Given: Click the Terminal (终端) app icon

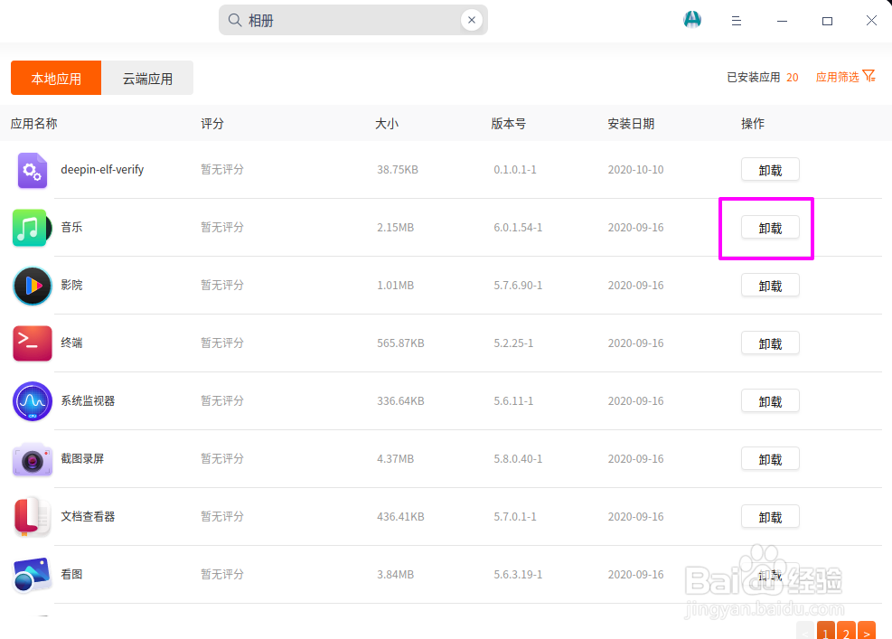Looking at the screenshot, I should tap(33, 343).
